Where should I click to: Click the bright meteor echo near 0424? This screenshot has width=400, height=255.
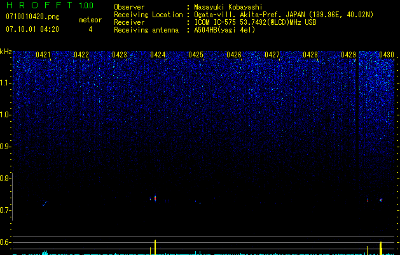(155, 198)
